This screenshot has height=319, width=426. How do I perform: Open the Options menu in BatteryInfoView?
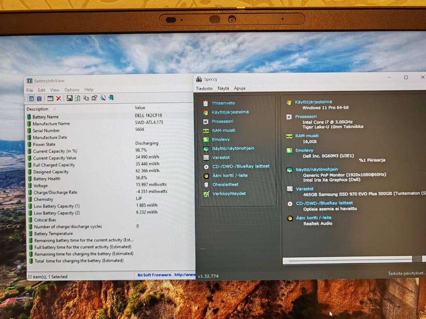click(72, 89)
